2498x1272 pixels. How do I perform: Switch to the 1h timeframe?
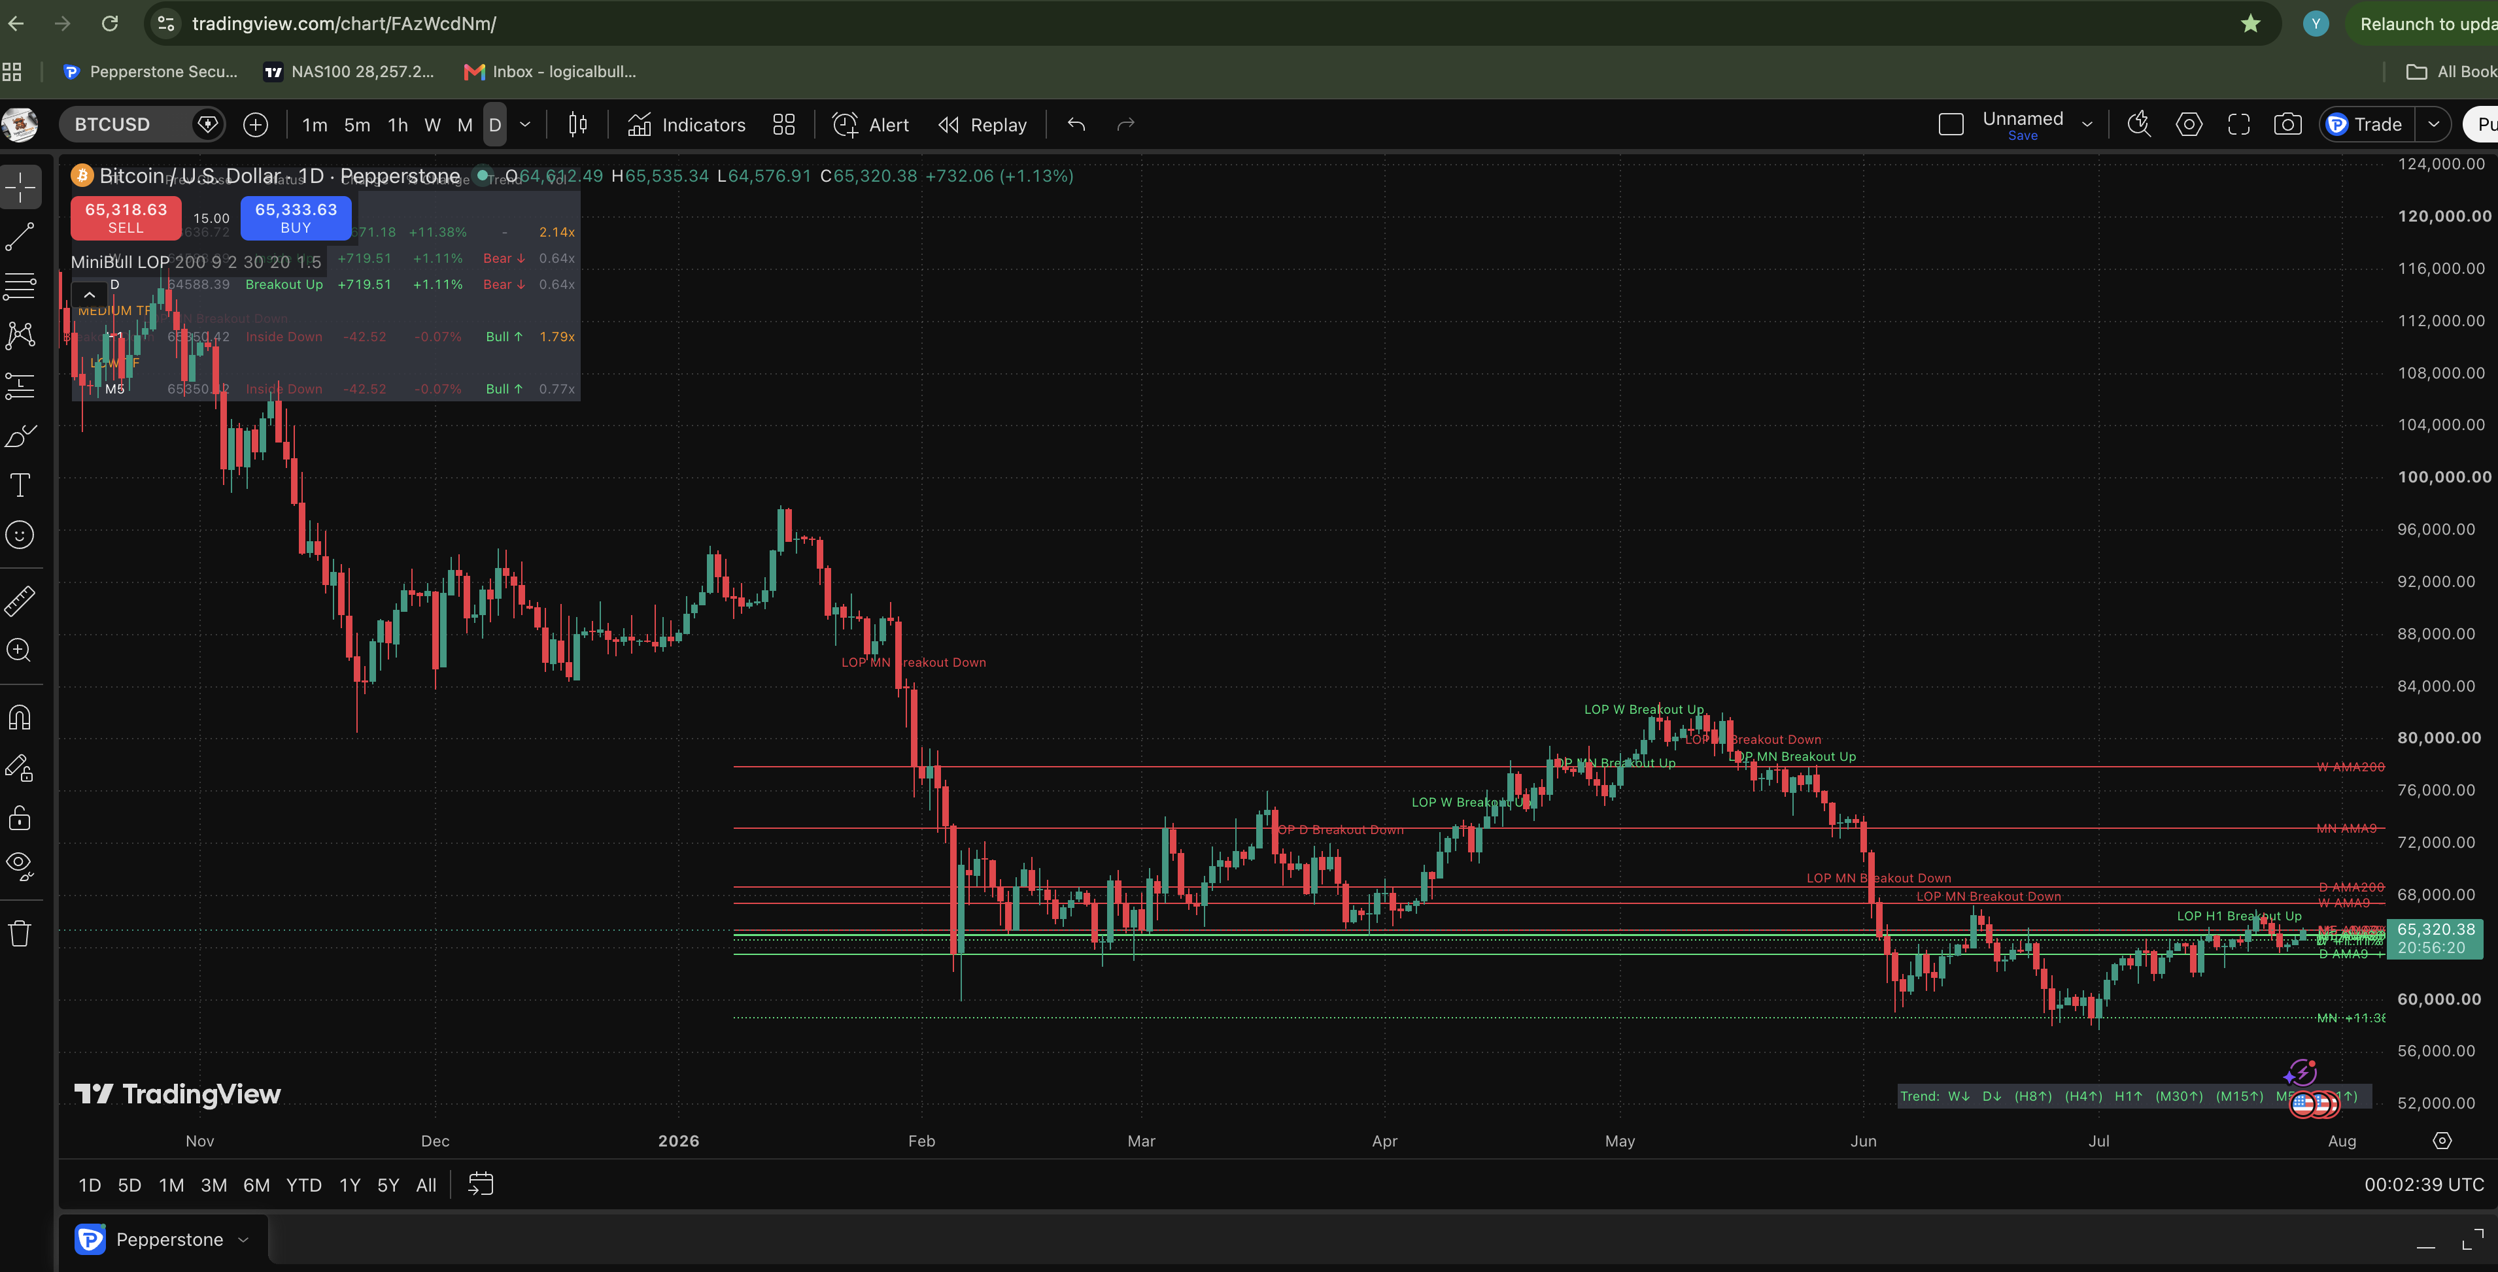398,125
